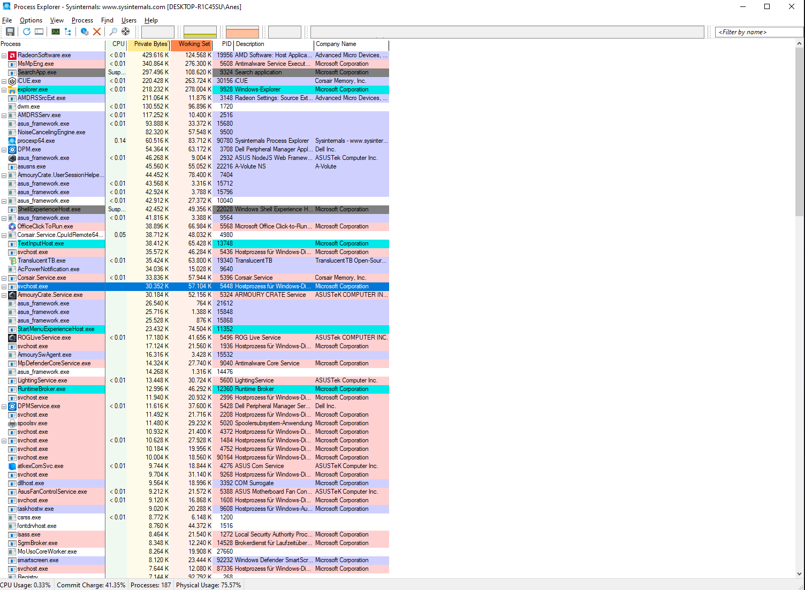Click the procexp64.exe process icon
Viewport: 805px width, 590px height.
click(x=12, y=141)
